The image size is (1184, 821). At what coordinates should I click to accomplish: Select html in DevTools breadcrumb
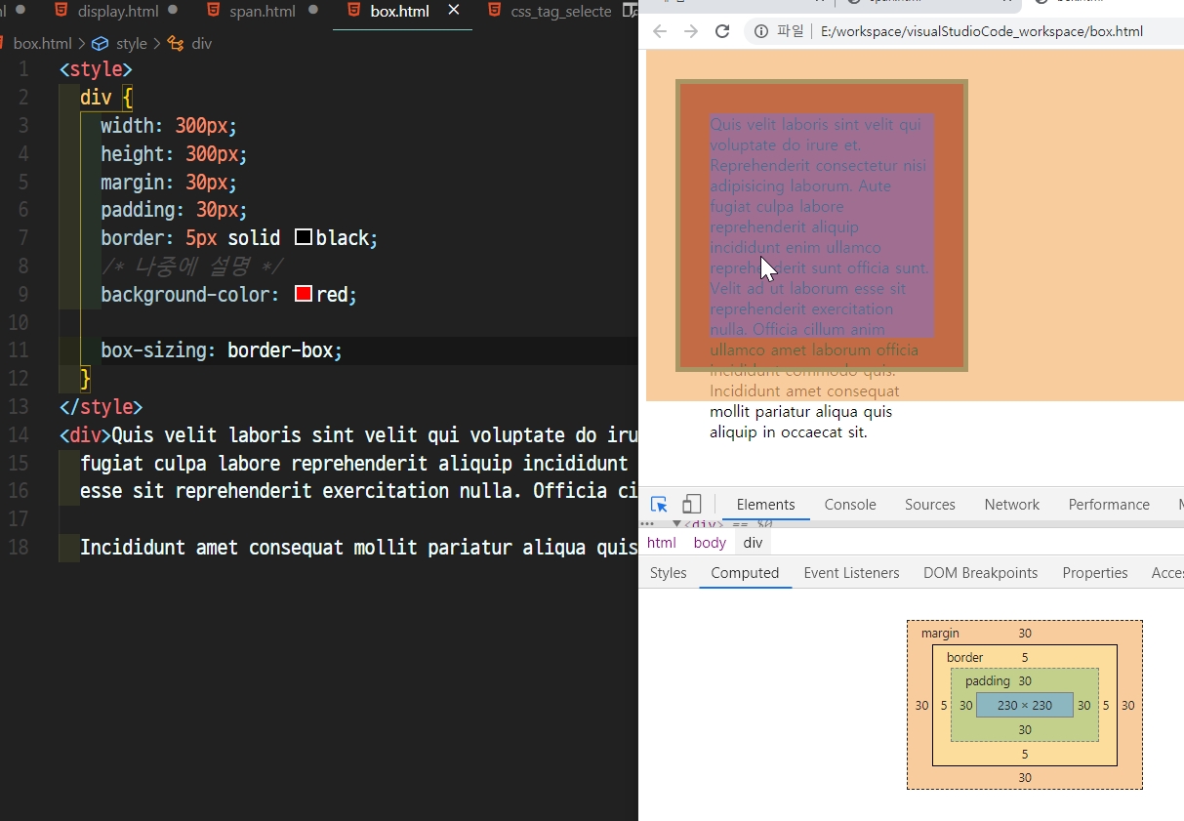(x=661, y=543)
